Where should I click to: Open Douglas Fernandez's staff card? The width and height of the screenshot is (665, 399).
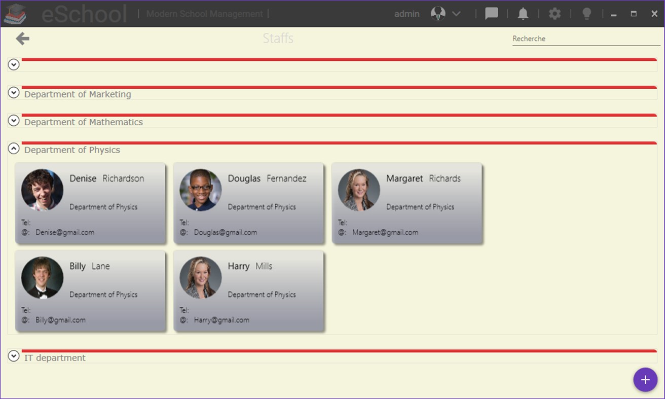(x=248, y=203)
